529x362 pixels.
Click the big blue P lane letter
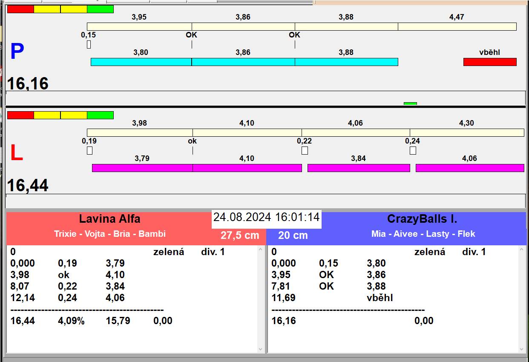tap(17, 52)
